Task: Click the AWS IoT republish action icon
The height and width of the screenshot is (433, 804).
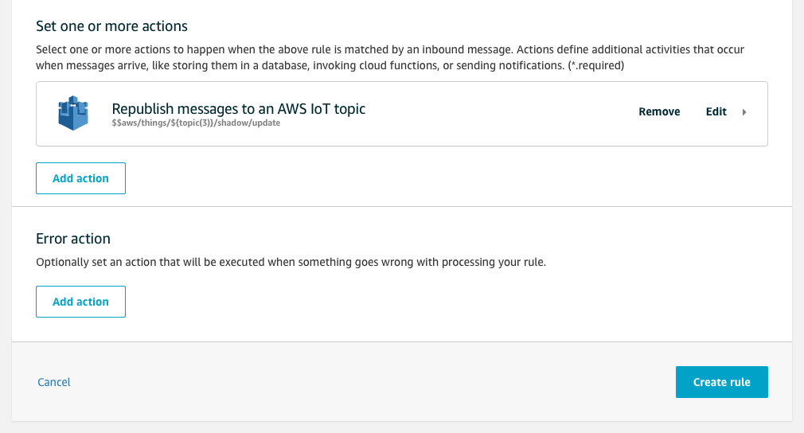Action: point(72,113)
